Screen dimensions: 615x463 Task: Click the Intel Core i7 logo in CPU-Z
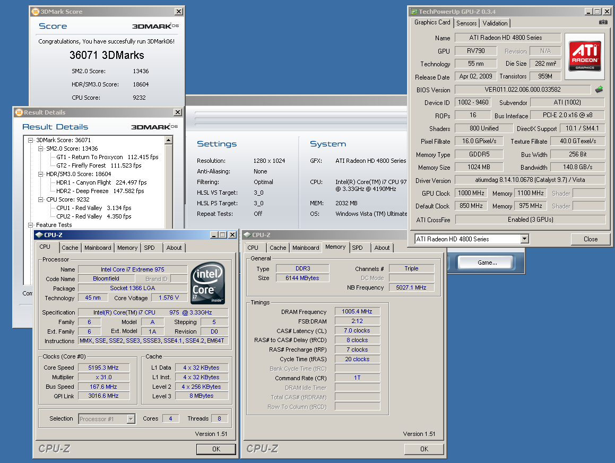tap(208, 283)
